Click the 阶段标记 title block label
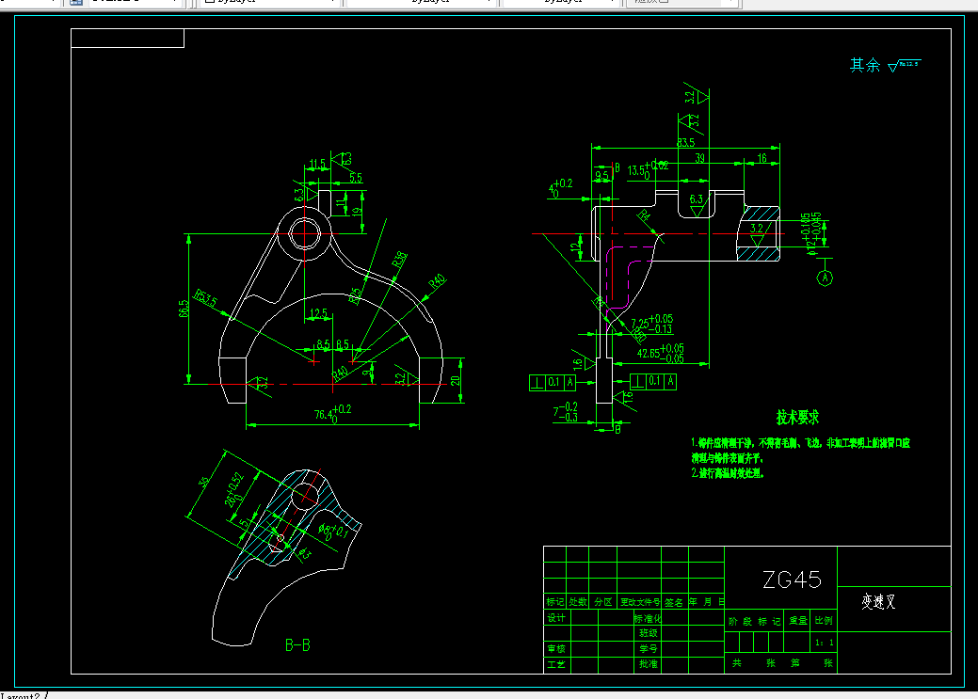This screenshot has width=978, height=699. pos(755,621)
